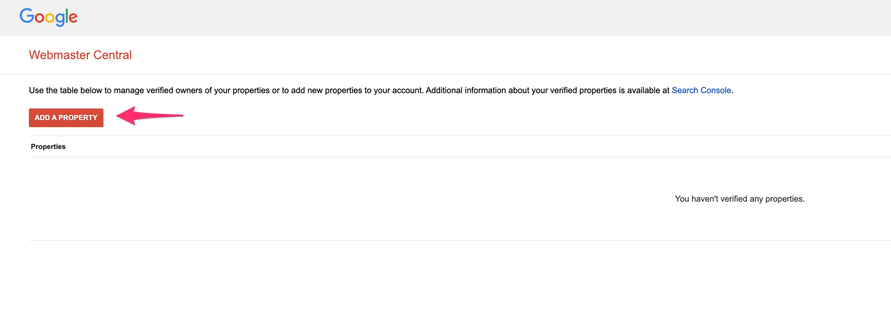Click the word "PROPERTY" on red button
The height and width of the screenshot is (323, 891).
(x=78, y=118)
